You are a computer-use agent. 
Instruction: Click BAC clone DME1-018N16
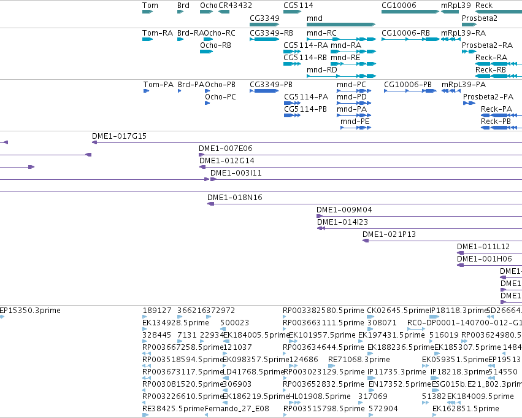(364, 204)
